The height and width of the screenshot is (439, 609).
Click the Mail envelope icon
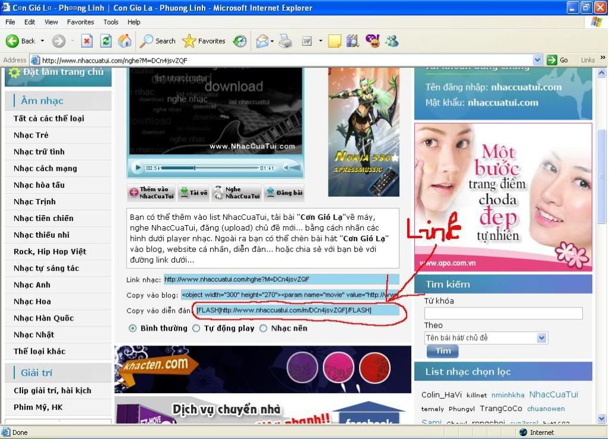[262, 41]
